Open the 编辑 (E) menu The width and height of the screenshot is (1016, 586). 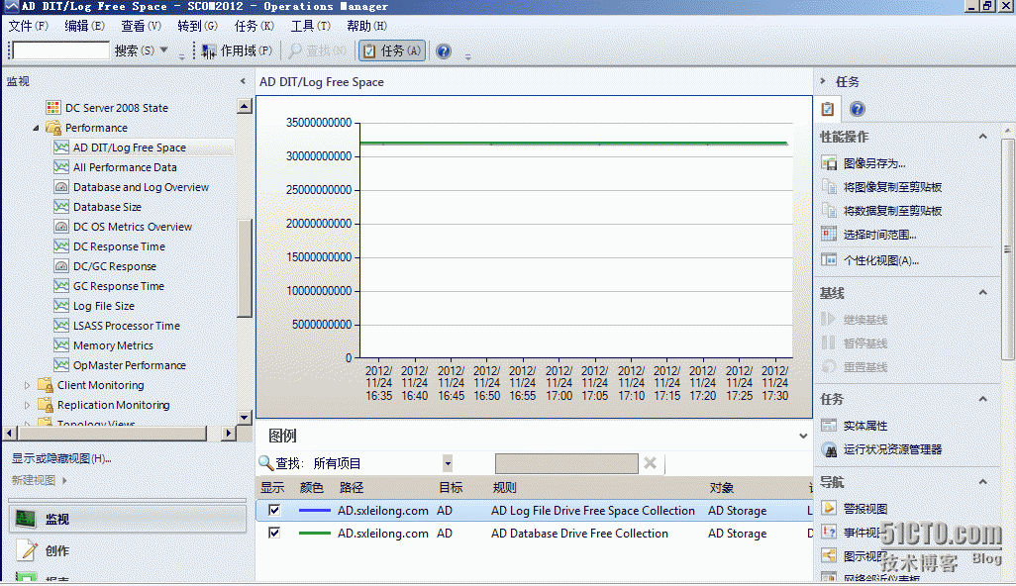click(x=85, y=26)
